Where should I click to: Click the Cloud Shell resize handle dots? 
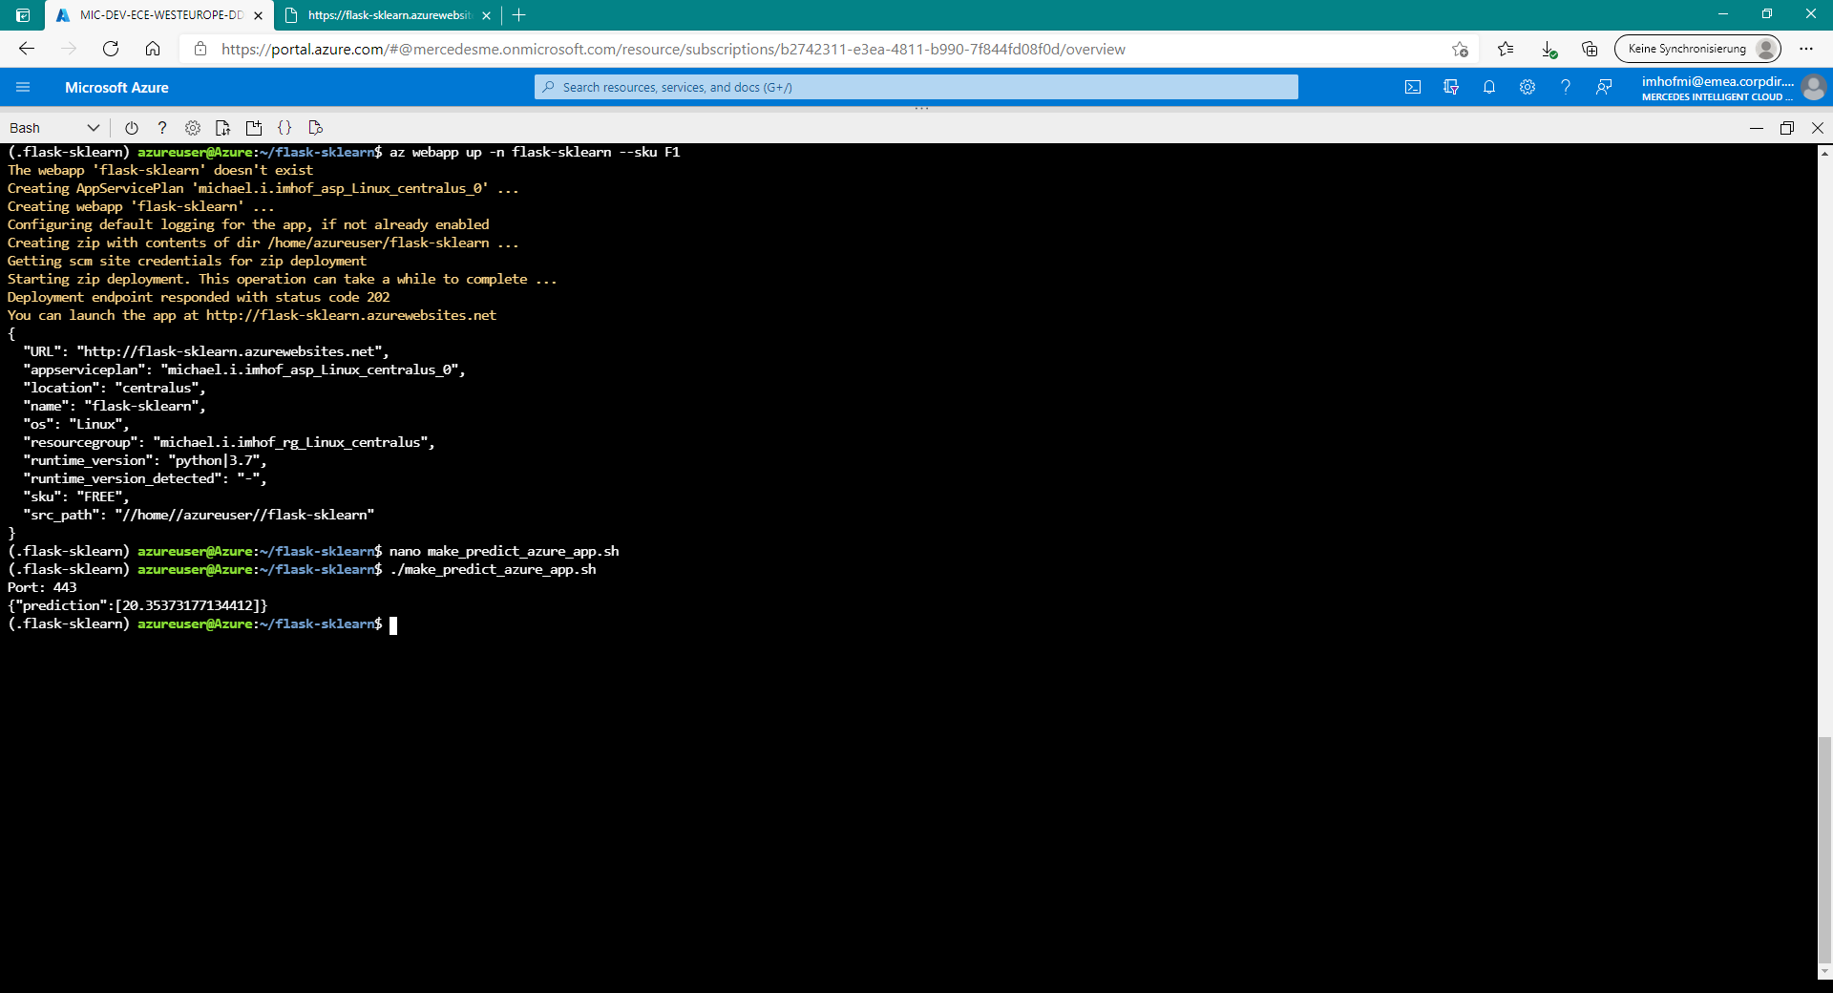[x=921, y=109]
